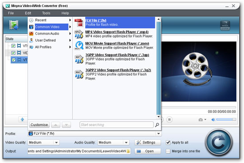Click the State column header
This screenshot has height=163, width=244.
(x=16, y=39)
